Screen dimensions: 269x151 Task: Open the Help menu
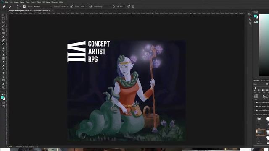[61, 2]
